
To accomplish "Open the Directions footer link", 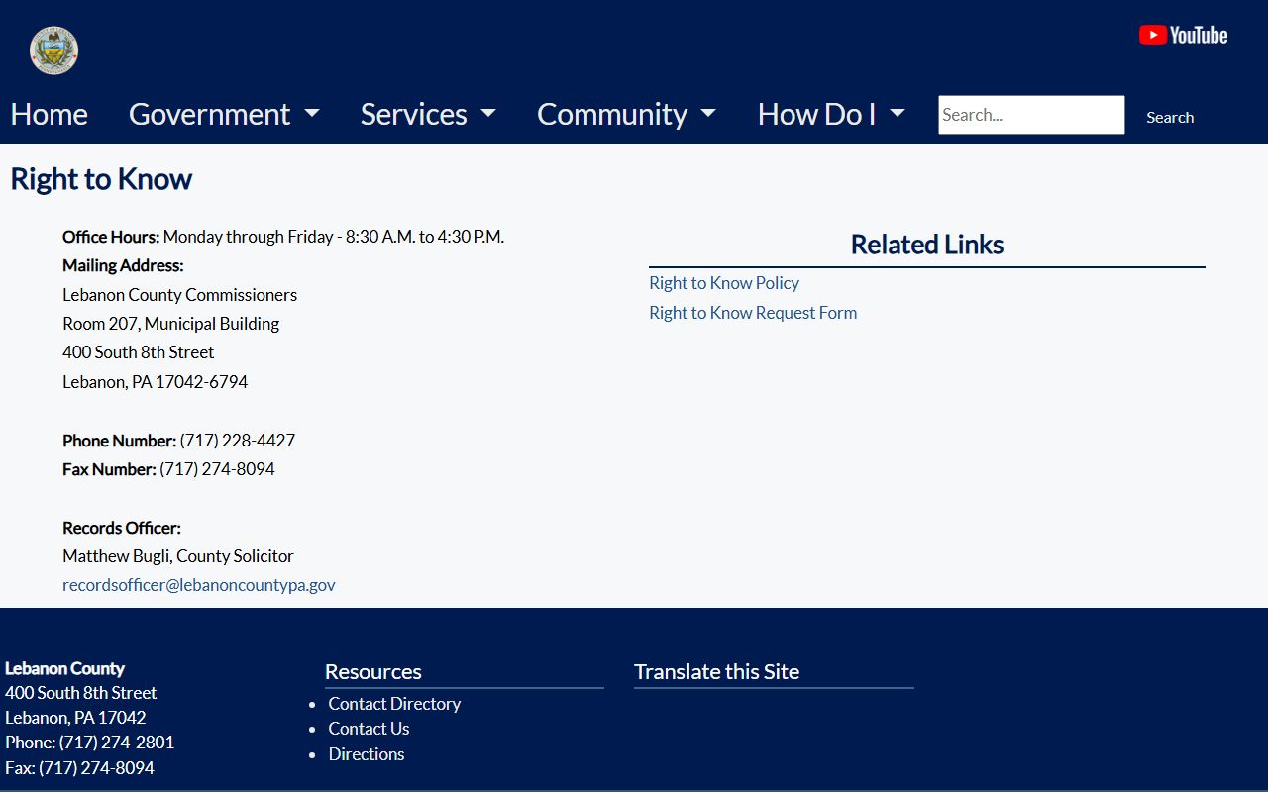I will tap(367, 754).
